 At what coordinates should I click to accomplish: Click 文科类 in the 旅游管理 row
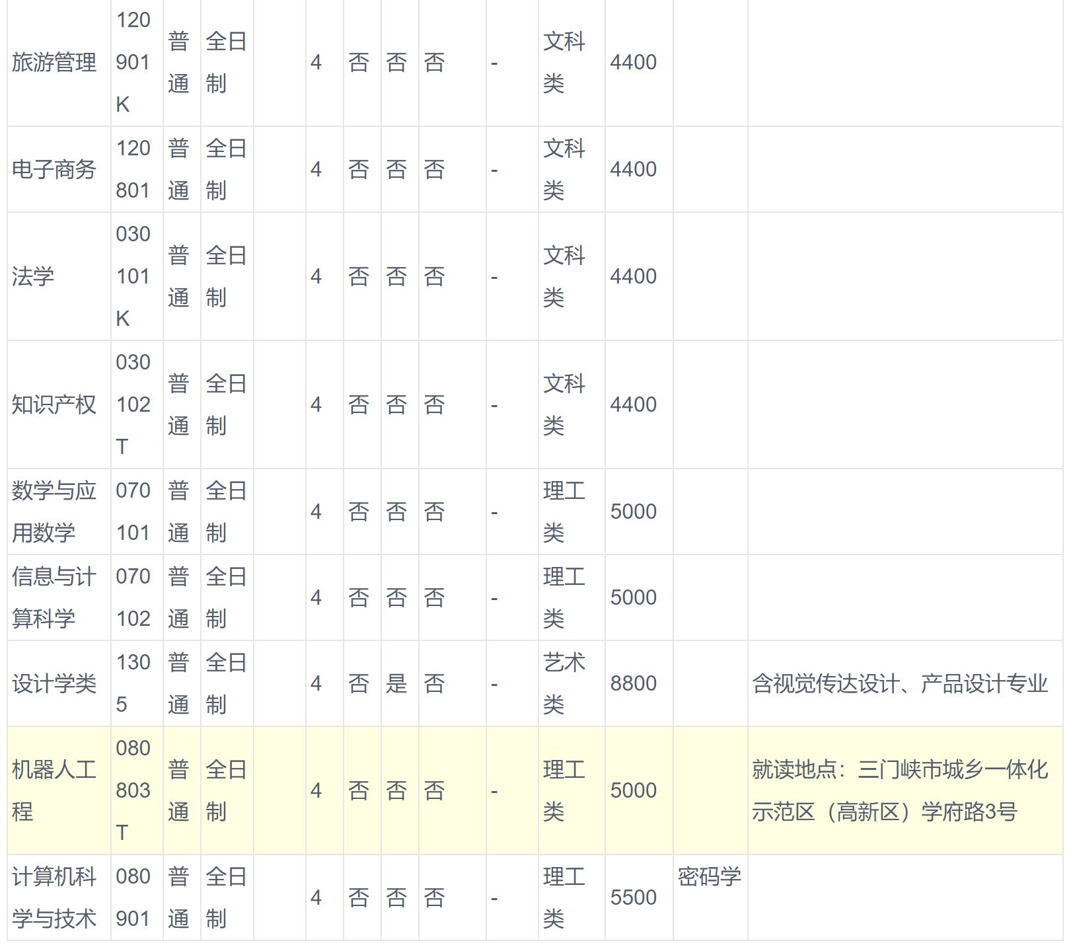[564, 63]
